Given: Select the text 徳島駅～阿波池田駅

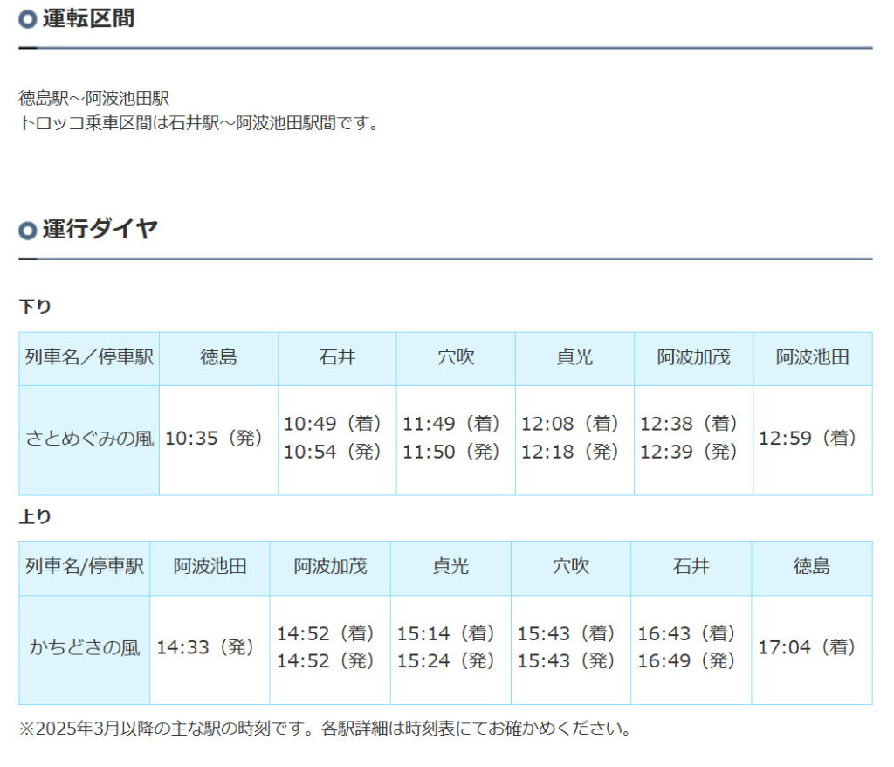Looking at the screenshot, I should click(94, 98).
